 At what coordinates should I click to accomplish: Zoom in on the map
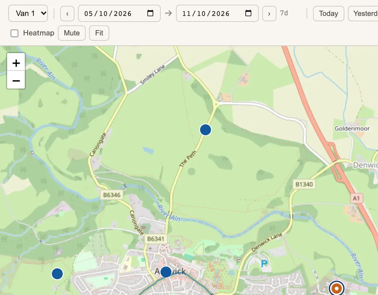pos(16,63)
